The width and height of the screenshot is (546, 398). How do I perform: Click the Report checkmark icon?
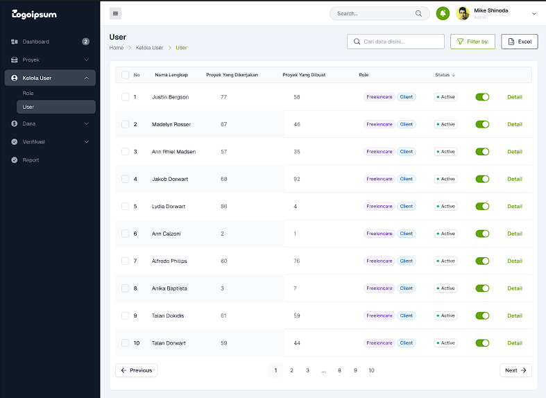(15, 160)
